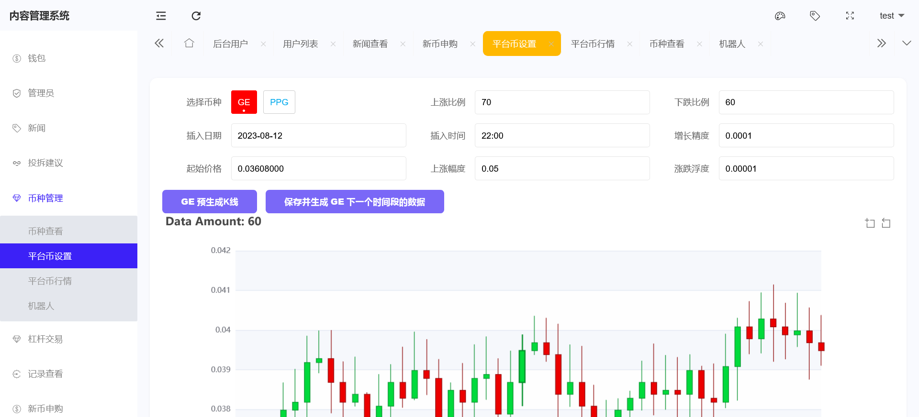This screenshot has width=919, height=417.
Task: Collapse the sidebar with the menu fold icon
Action: [x=161, y=16]
